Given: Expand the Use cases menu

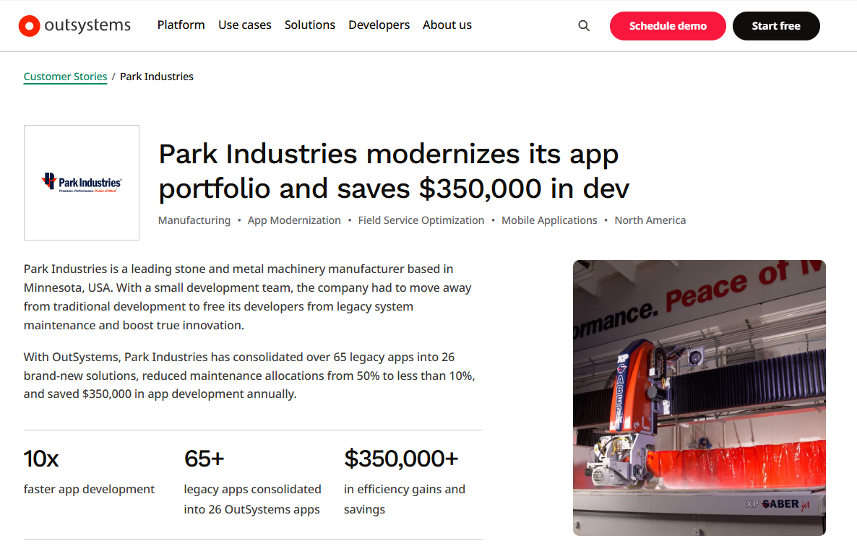Looking at the screenshot, I should coord(245,25).
